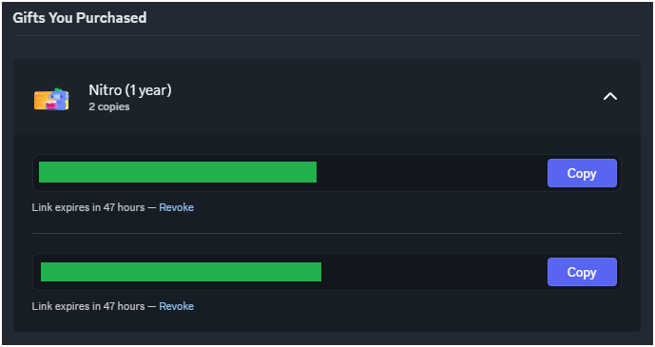Click the 2 copies label

[109, 106]
